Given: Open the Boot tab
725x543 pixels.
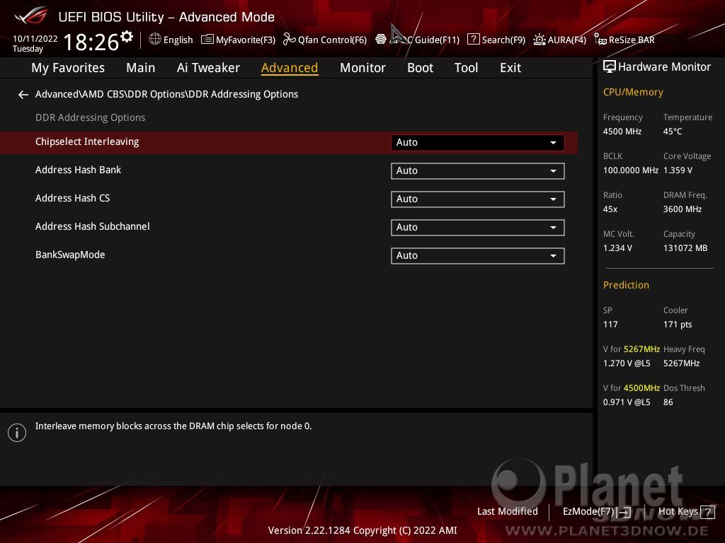Looking at the screenshot, I should (x=420, y=68).
